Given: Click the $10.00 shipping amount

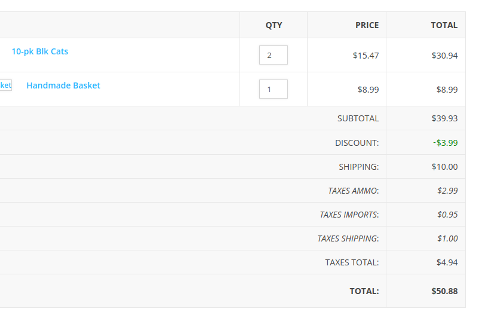Looking at the screenshot, I should click(444, 167).
